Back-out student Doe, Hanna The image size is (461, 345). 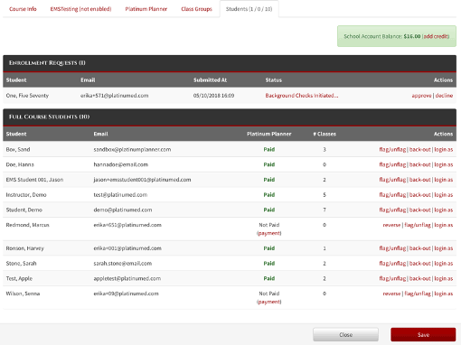[420, 164]
